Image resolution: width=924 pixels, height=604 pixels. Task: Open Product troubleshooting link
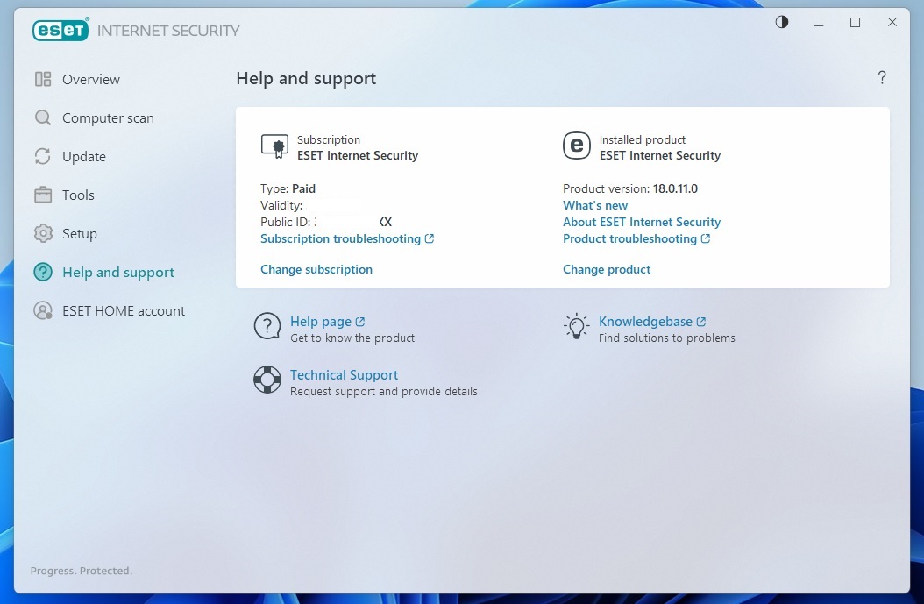coord(630,238)
